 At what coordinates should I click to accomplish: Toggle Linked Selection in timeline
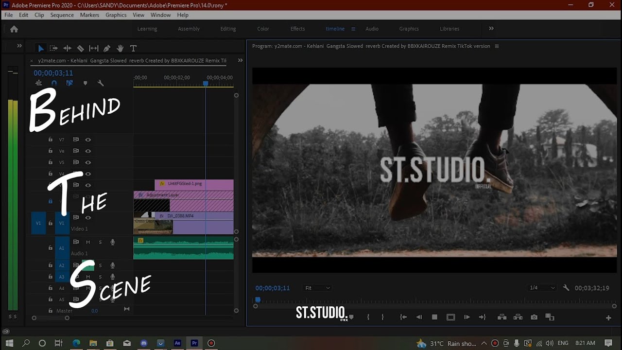click(x=69, y=83)
